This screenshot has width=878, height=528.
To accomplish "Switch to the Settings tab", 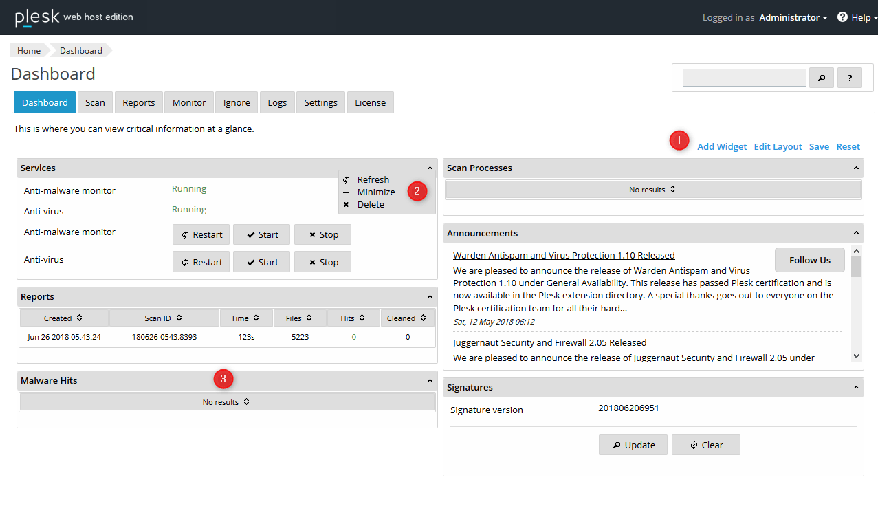I will click(320, 102).
